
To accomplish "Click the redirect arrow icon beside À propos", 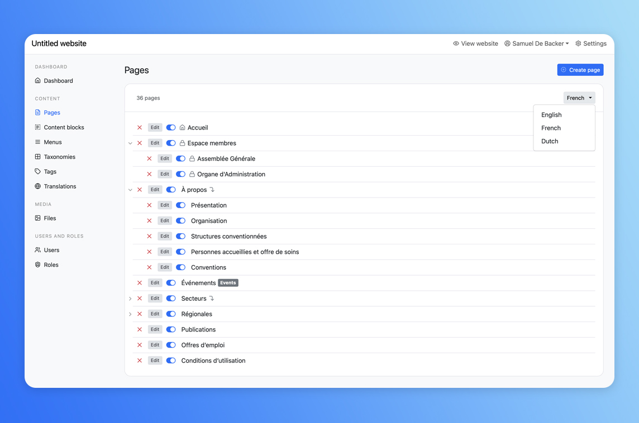I will click(212, 190).
